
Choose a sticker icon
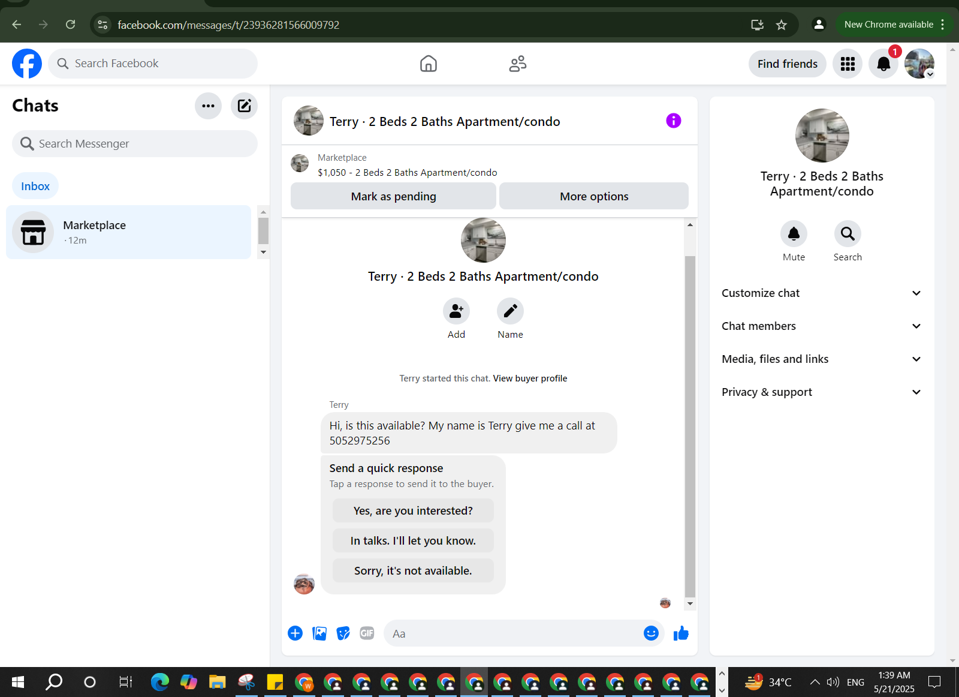(343, 633)
